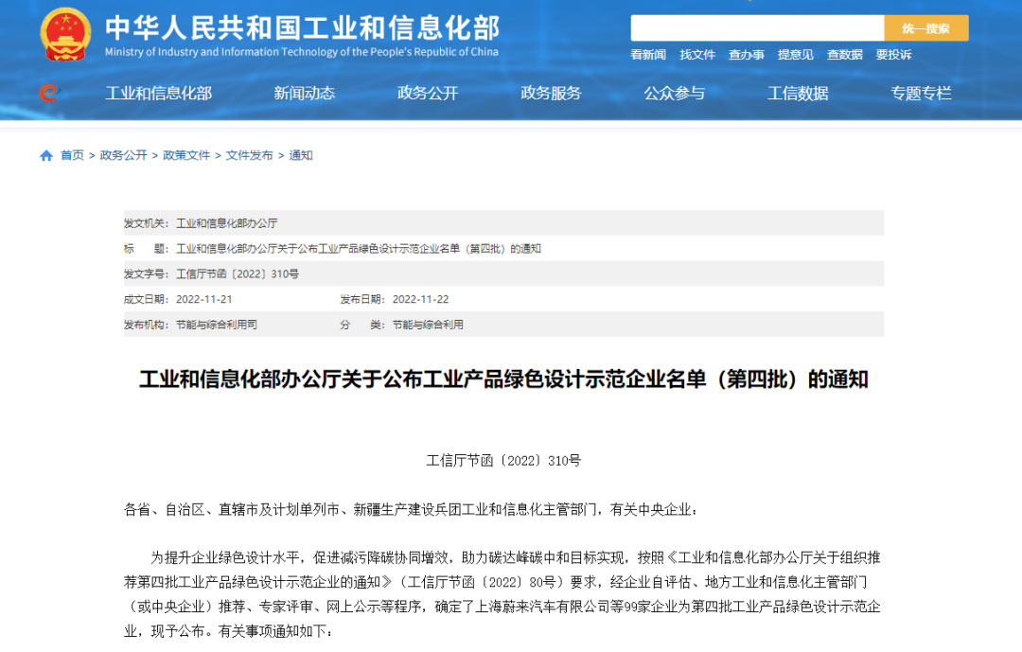Viewport: 1022px width, 652px height.
Task: Click the red swirl icon in navigation bar
Action: (48, 93)
